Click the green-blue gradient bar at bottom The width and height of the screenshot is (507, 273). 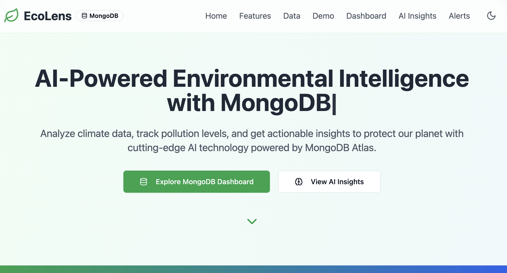tap(253, 269)
